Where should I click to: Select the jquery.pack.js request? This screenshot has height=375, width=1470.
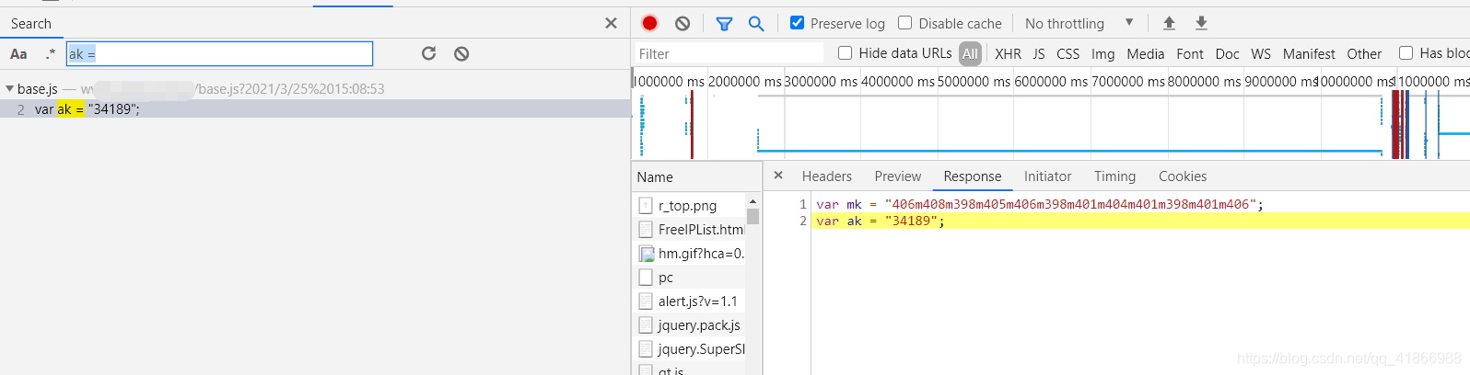pyautogui.click(x=689, y=325)
